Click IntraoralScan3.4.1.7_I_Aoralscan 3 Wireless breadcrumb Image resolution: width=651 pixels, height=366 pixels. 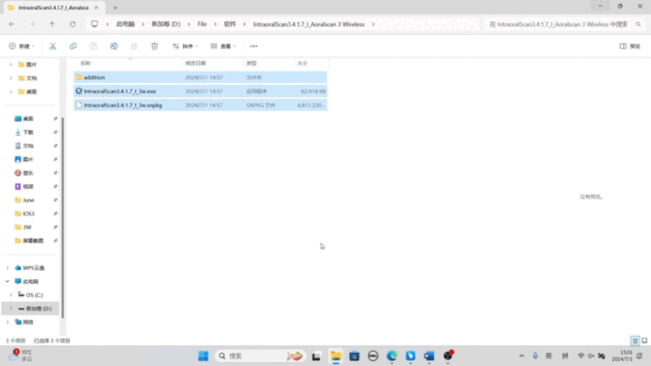click(x=309, y=24)
